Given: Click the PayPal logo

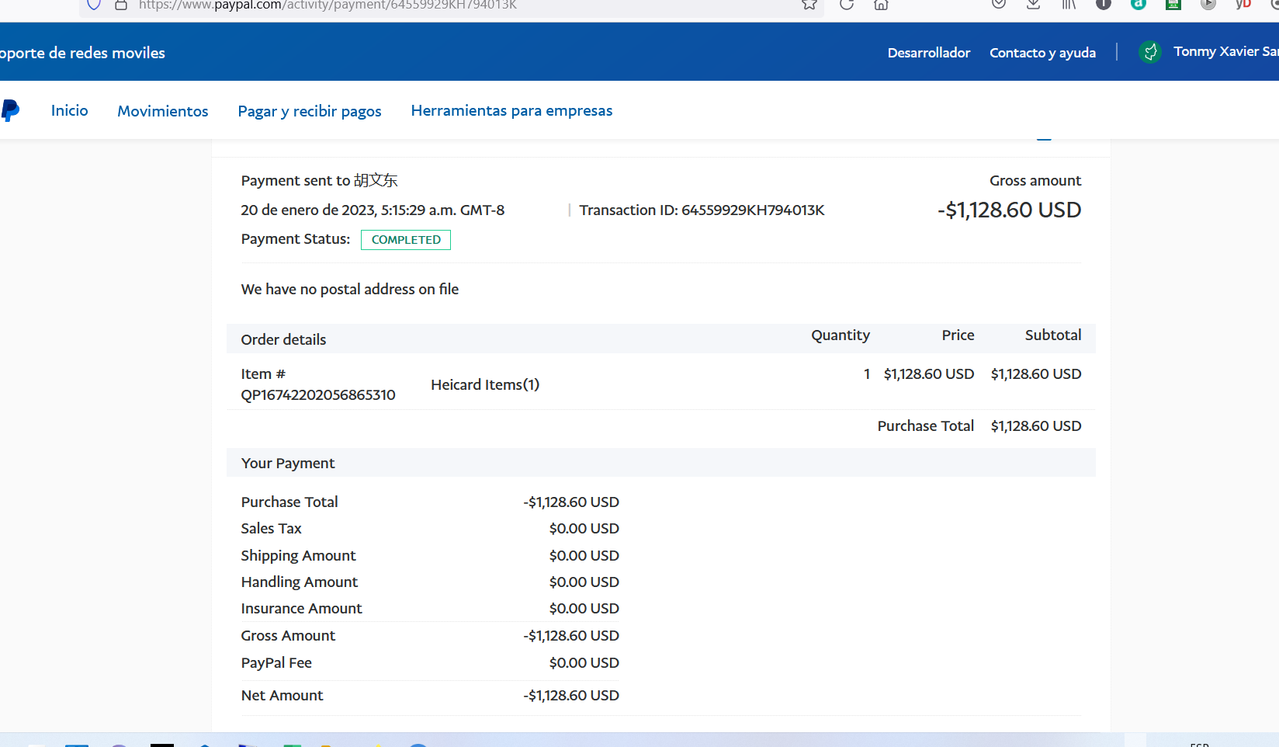Looking at the screenshot, I should pos(10,110).
